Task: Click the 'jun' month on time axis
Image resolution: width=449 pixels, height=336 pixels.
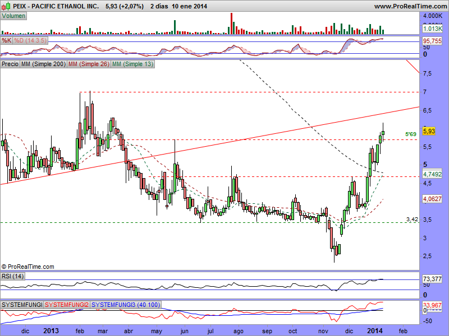Action: tap(185, 332)
